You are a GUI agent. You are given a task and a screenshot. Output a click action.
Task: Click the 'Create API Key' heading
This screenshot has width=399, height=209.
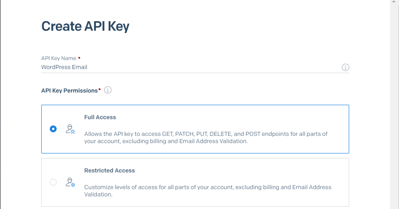point(85,26)
